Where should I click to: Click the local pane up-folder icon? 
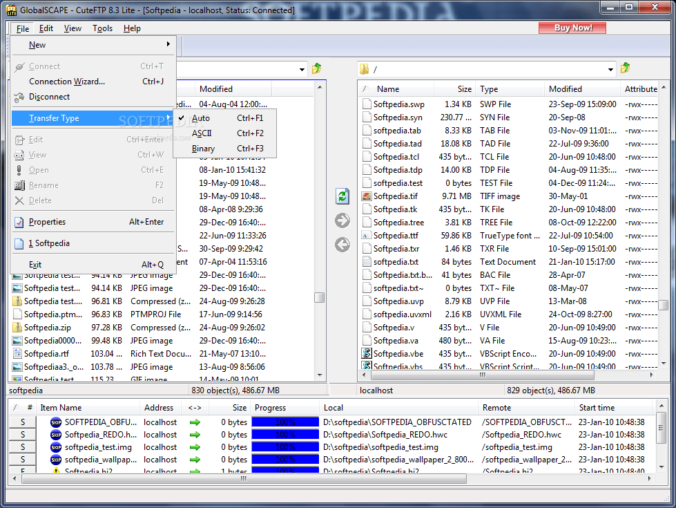[x=317, y=68]
